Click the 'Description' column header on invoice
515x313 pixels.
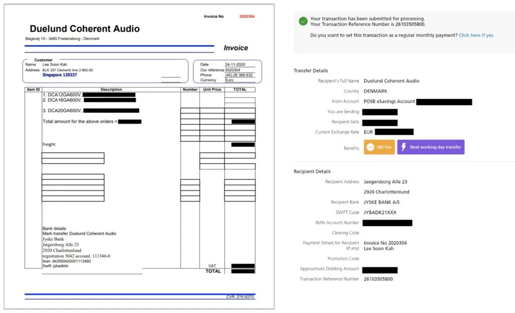[111, 89]
